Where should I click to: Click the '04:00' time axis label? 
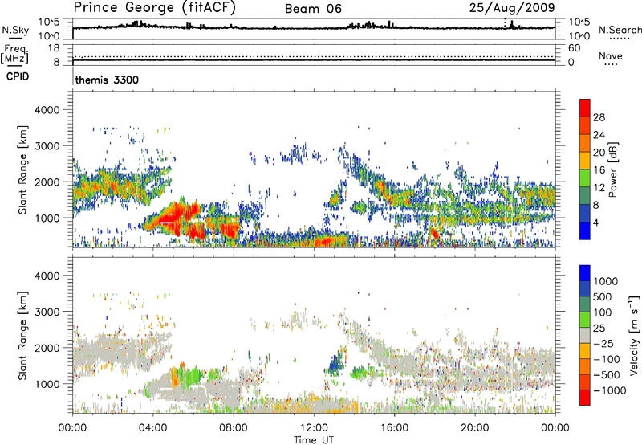coord(152,428)
